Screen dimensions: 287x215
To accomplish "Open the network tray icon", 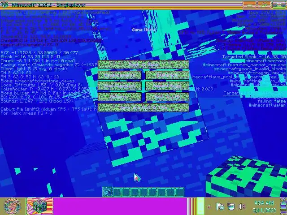I will [x=230, y=206].
